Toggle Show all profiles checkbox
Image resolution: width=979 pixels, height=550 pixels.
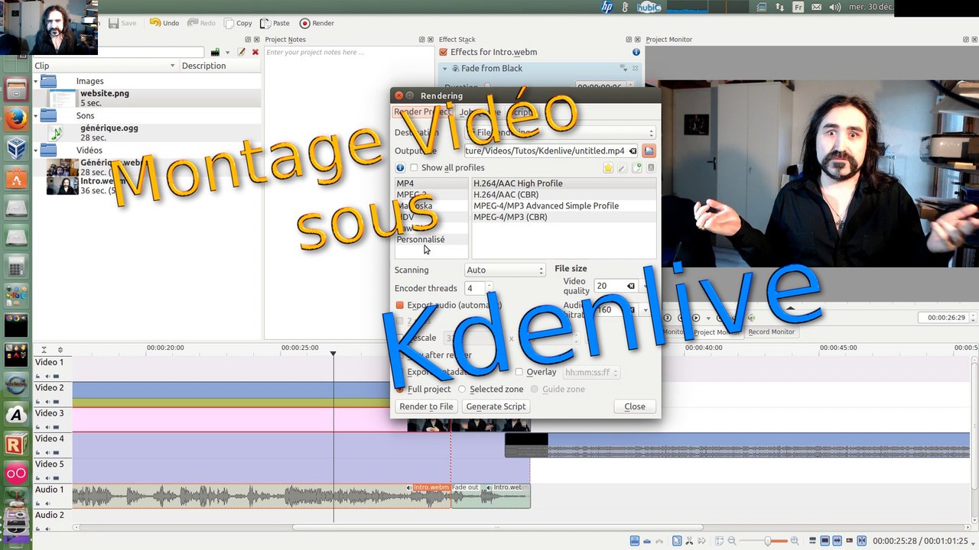click(x=414, y=167)
